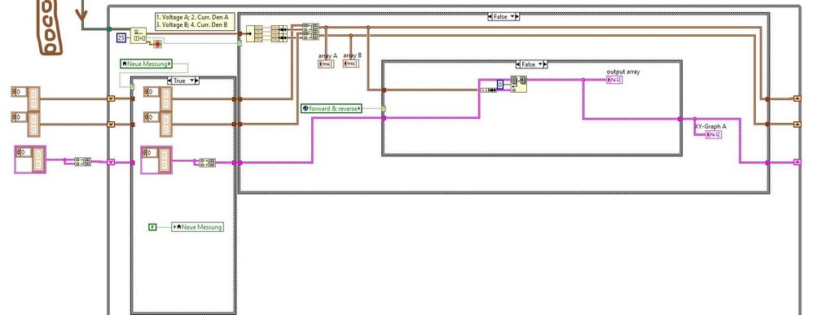Viewport: 826px width, 315px height.
Task: Click previous-case arrow on outer False case
Action: [490, 17]
